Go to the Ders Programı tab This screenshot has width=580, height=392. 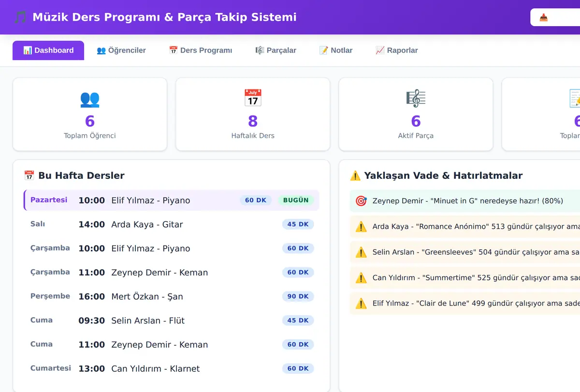tap(201, 50)
